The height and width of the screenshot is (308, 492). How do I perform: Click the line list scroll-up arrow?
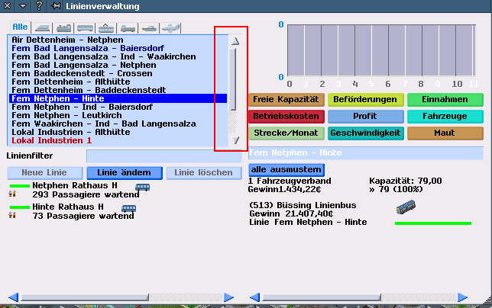[236, 41]
